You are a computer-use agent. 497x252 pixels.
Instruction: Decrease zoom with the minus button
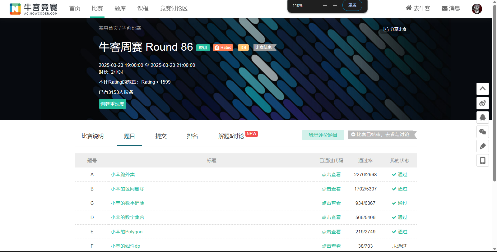(x=325, y=5)
